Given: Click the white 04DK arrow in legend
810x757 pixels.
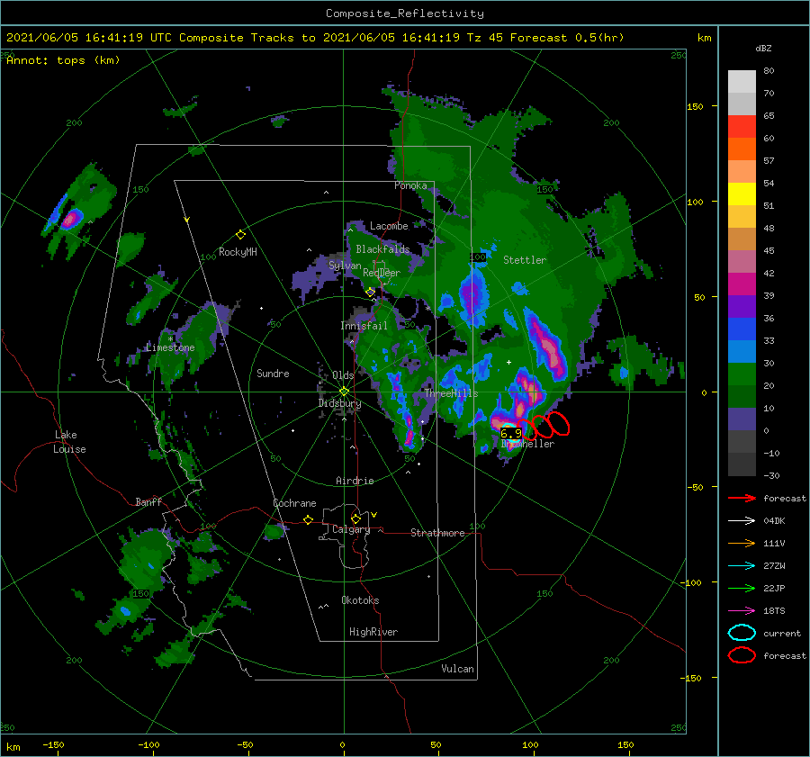Looking at the screenshot, I should (x=742, y=521).
